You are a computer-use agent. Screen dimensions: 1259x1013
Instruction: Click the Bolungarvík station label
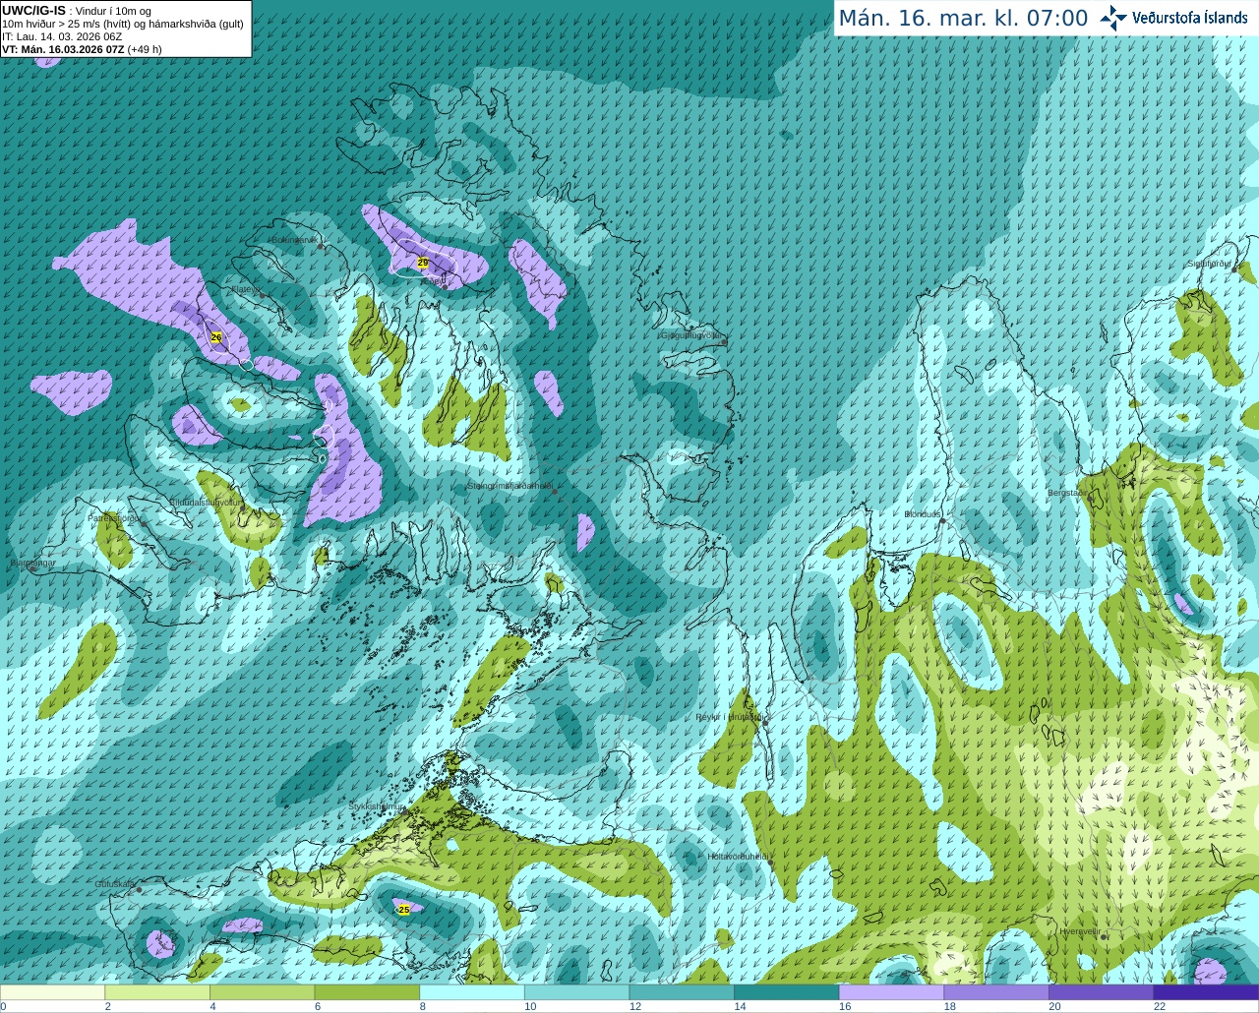[x=293, y=240]
